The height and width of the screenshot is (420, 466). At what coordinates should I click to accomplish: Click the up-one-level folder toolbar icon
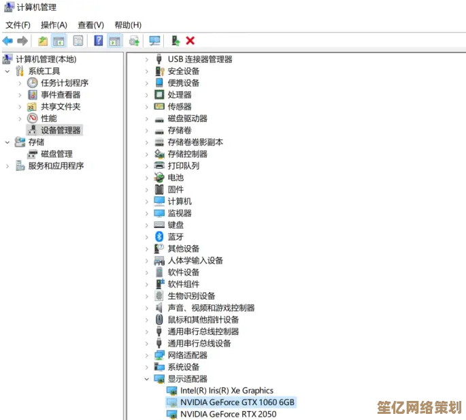pos(43,41)
